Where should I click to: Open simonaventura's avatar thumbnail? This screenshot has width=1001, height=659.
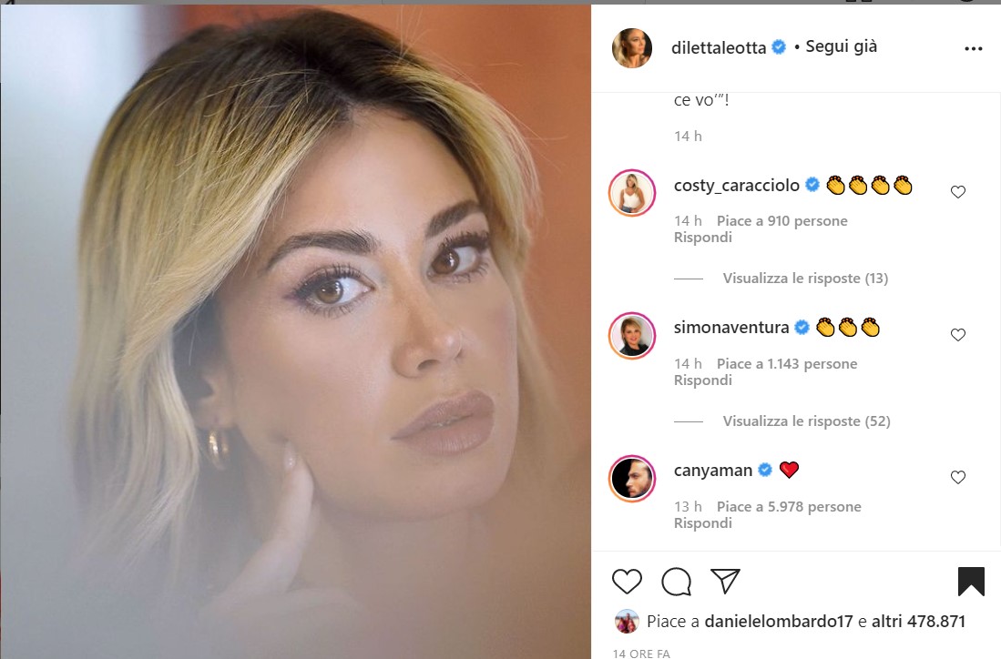[632, 336]
